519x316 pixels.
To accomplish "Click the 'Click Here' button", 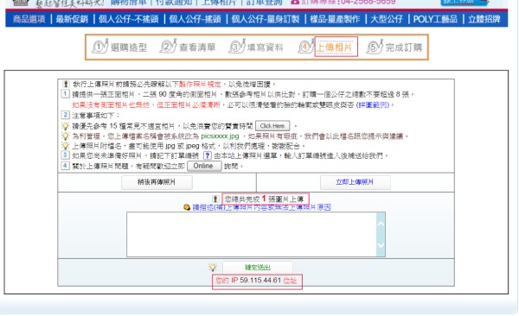I will pyautogui.click(x=272, y=126).
